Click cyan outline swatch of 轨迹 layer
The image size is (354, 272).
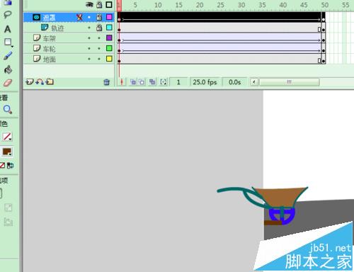click(109, 28)
